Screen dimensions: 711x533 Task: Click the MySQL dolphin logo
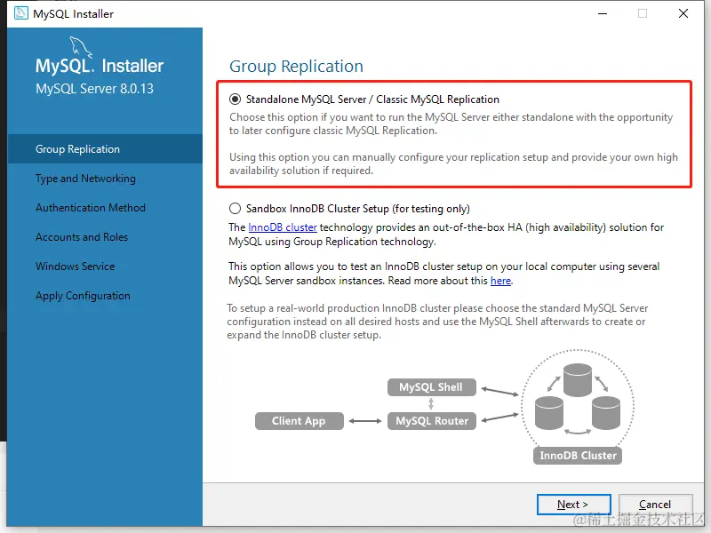(x=81, y=47)
